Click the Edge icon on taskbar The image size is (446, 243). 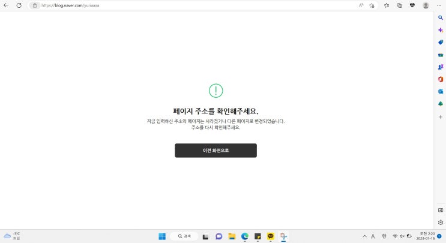[x=245, y=236]
